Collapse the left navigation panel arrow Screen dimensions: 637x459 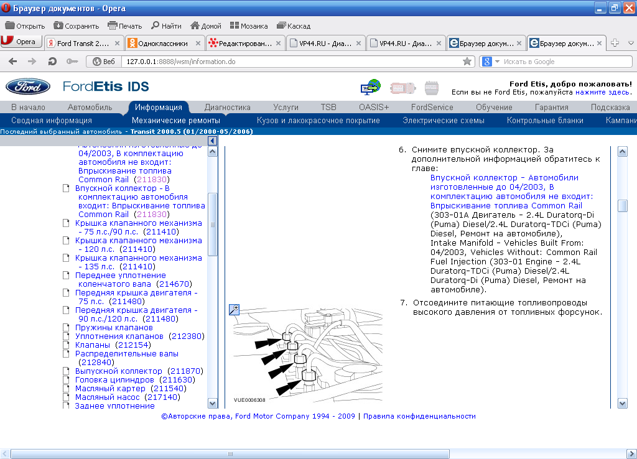[x=212, y=141]
